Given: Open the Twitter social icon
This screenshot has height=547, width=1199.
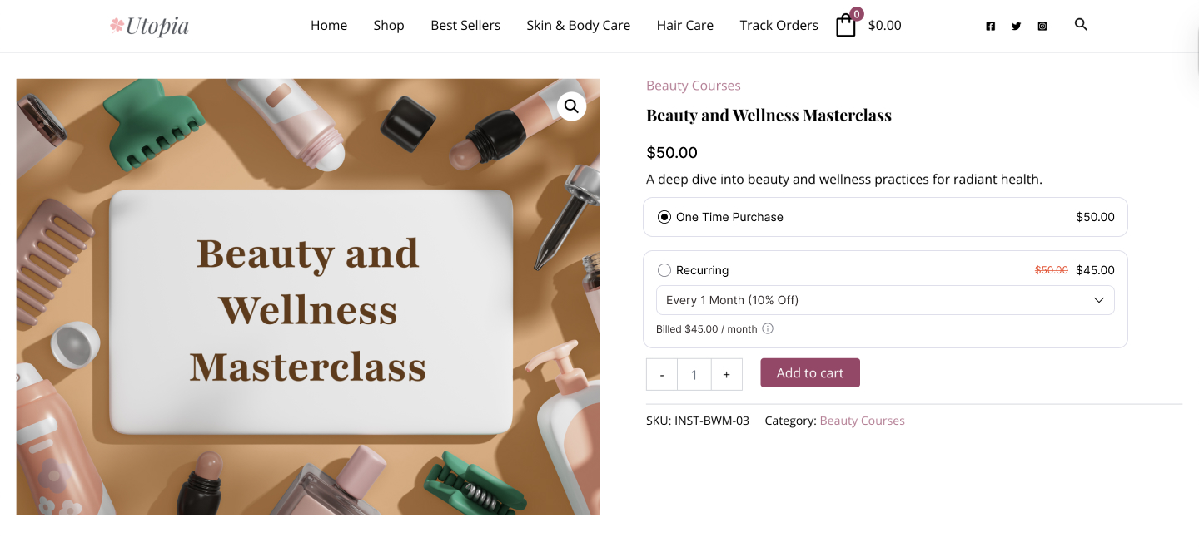Looking at the screenshot, I should 1016,26.
